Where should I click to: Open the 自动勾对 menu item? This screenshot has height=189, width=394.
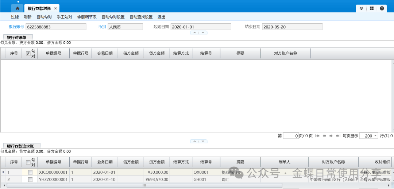(x=44, y=17)
